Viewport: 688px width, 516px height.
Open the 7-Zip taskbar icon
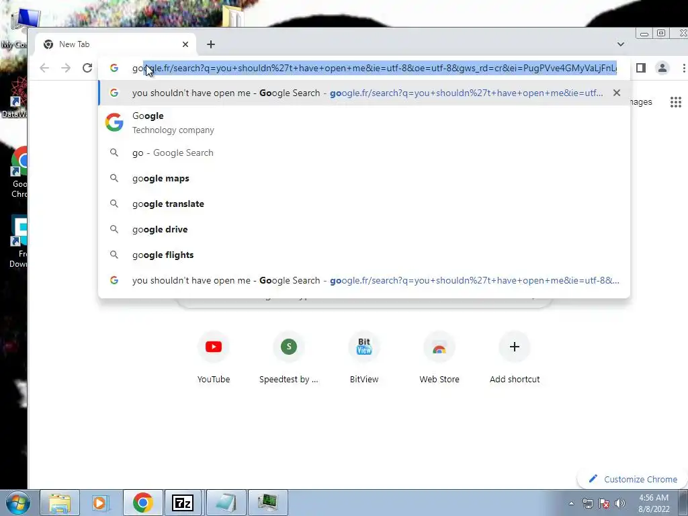[183, 503]
